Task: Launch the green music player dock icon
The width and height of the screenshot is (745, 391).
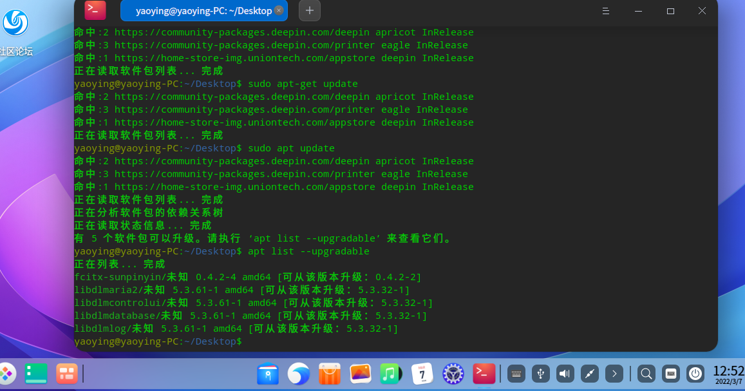Action: pos(391,374)
